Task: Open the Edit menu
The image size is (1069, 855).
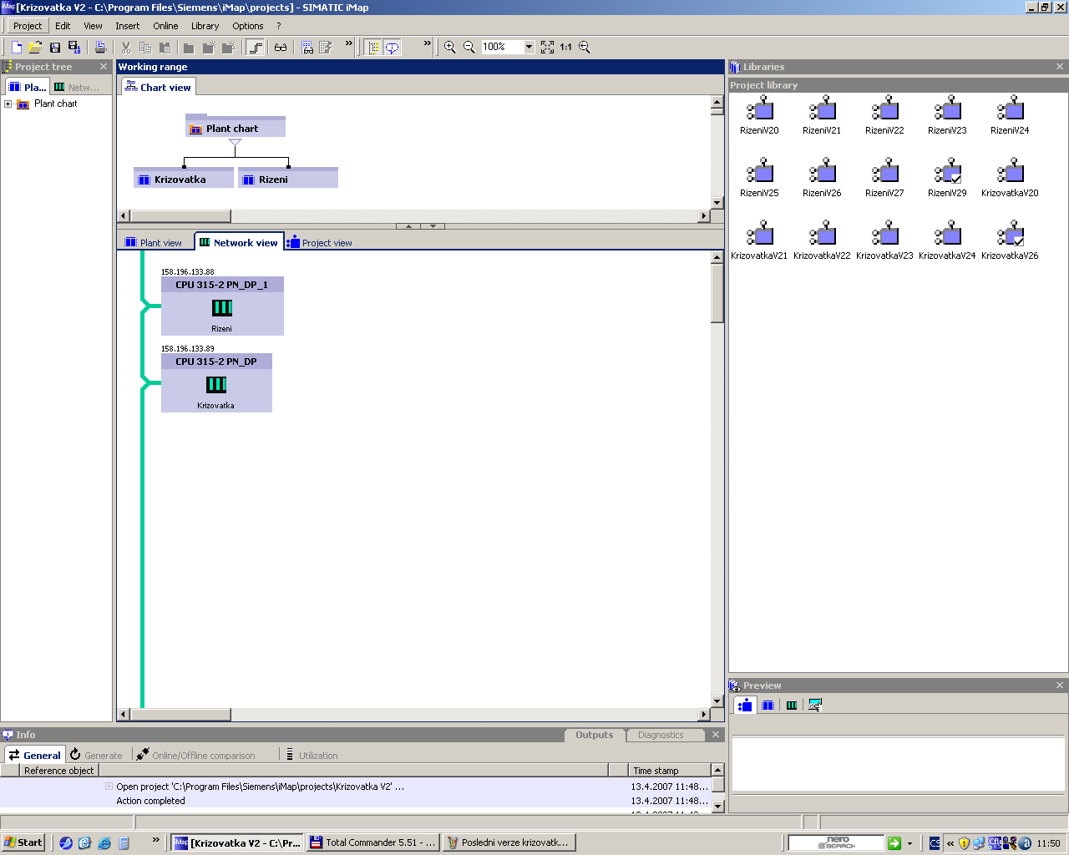Action: pyautogui.click(x=63, y=26)
